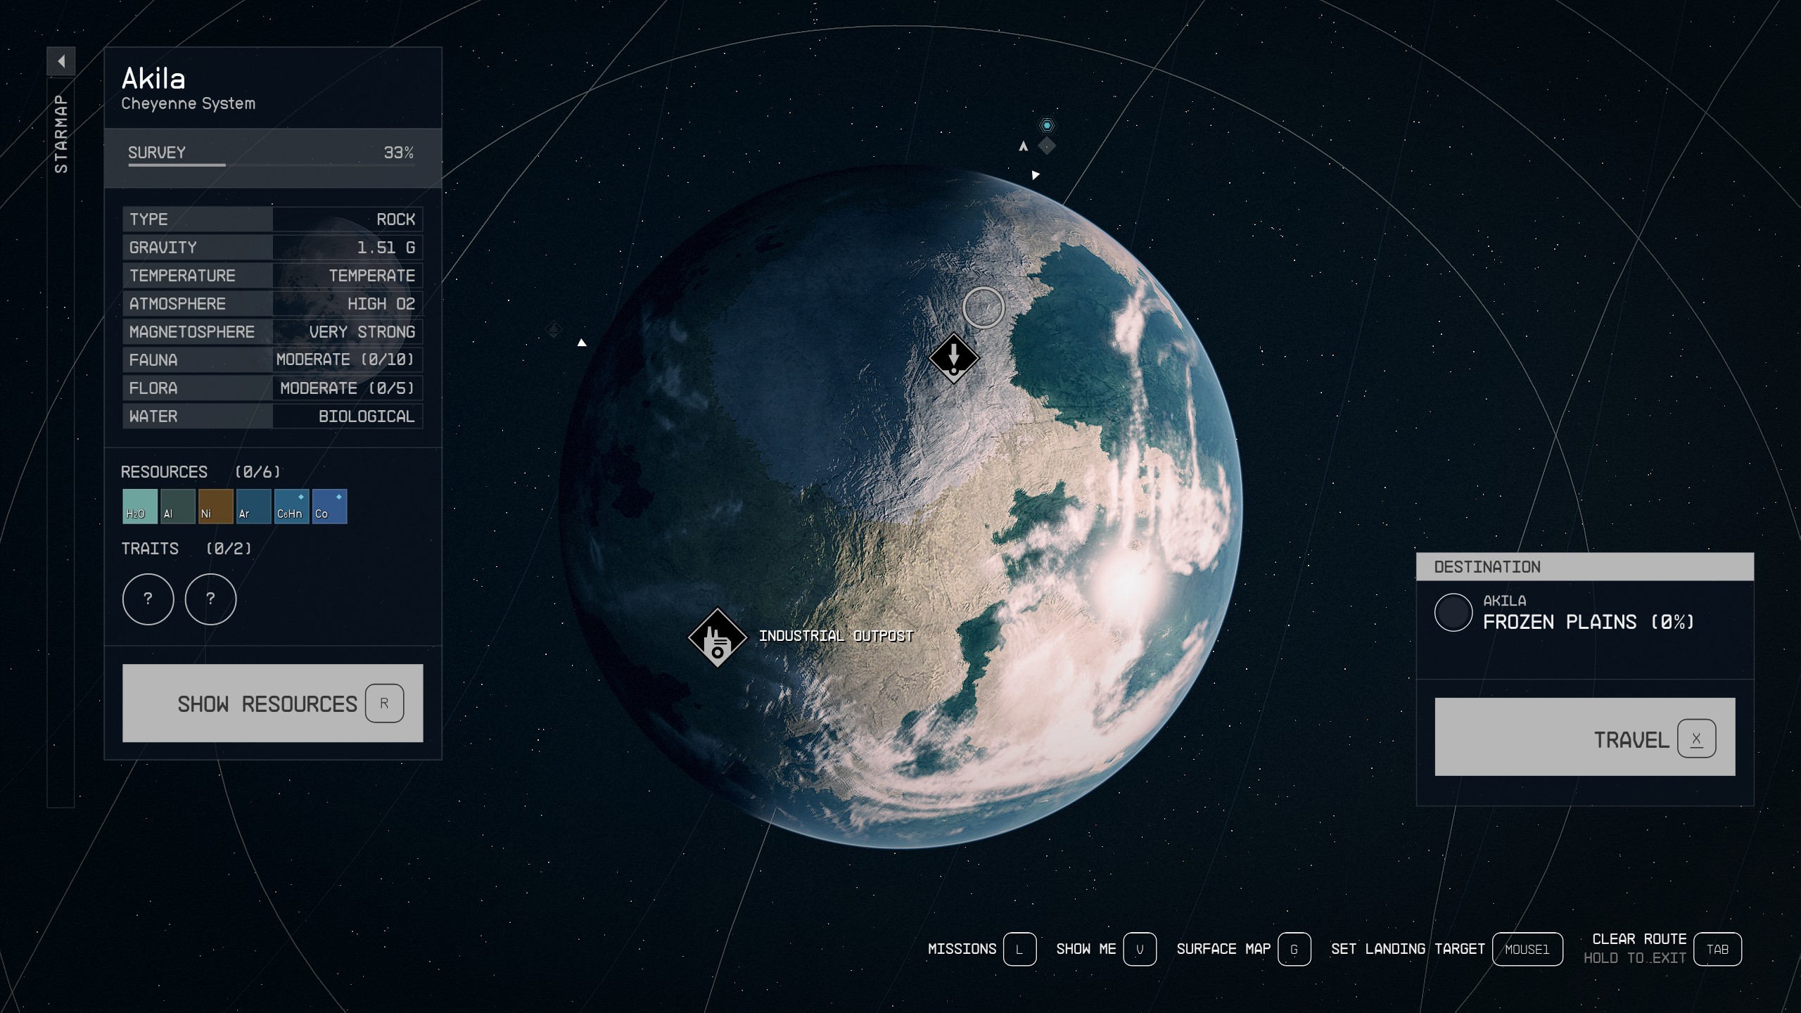Select the Al aluminum resource tile
This screenshot has height=1013, width=1801.
point(178,507)
